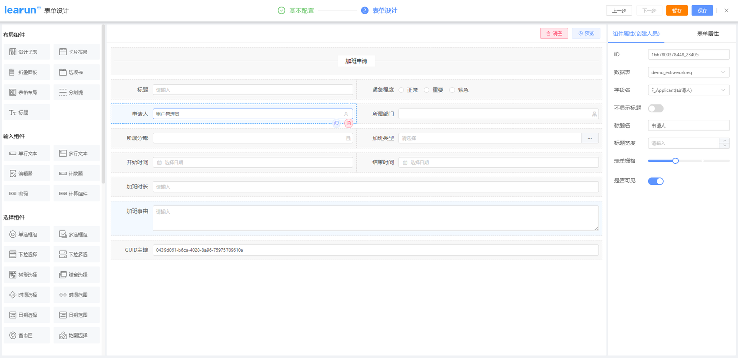Viewport: 738px width, 358px height.
Task: Click the 清空 clear button
Action: (x=554, y=33)
